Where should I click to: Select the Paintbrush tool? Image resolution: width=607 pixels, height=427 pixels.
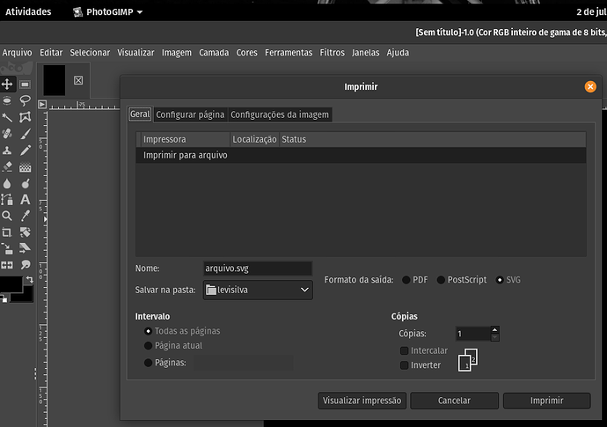click(x=26, y=134)
